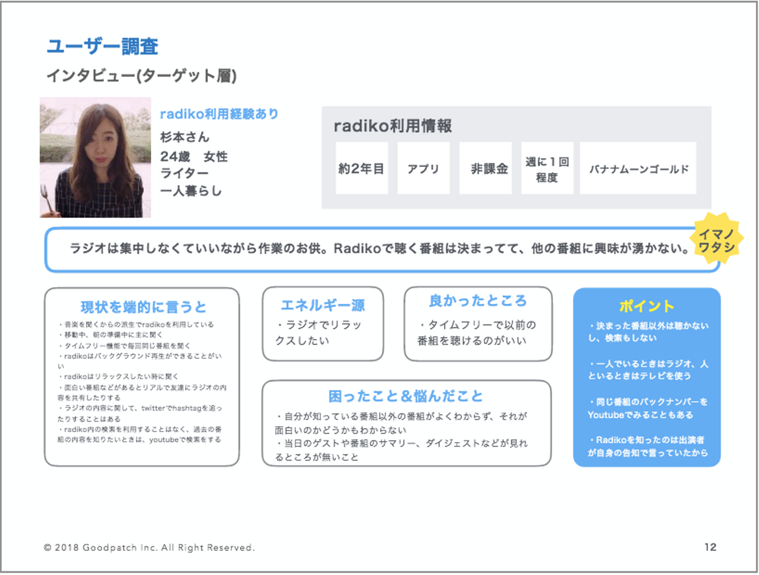759x575 pixels.
Task: Click the "© 2018 Goodpatch Inc." copyright footer
Action: [x=149, y=548]
